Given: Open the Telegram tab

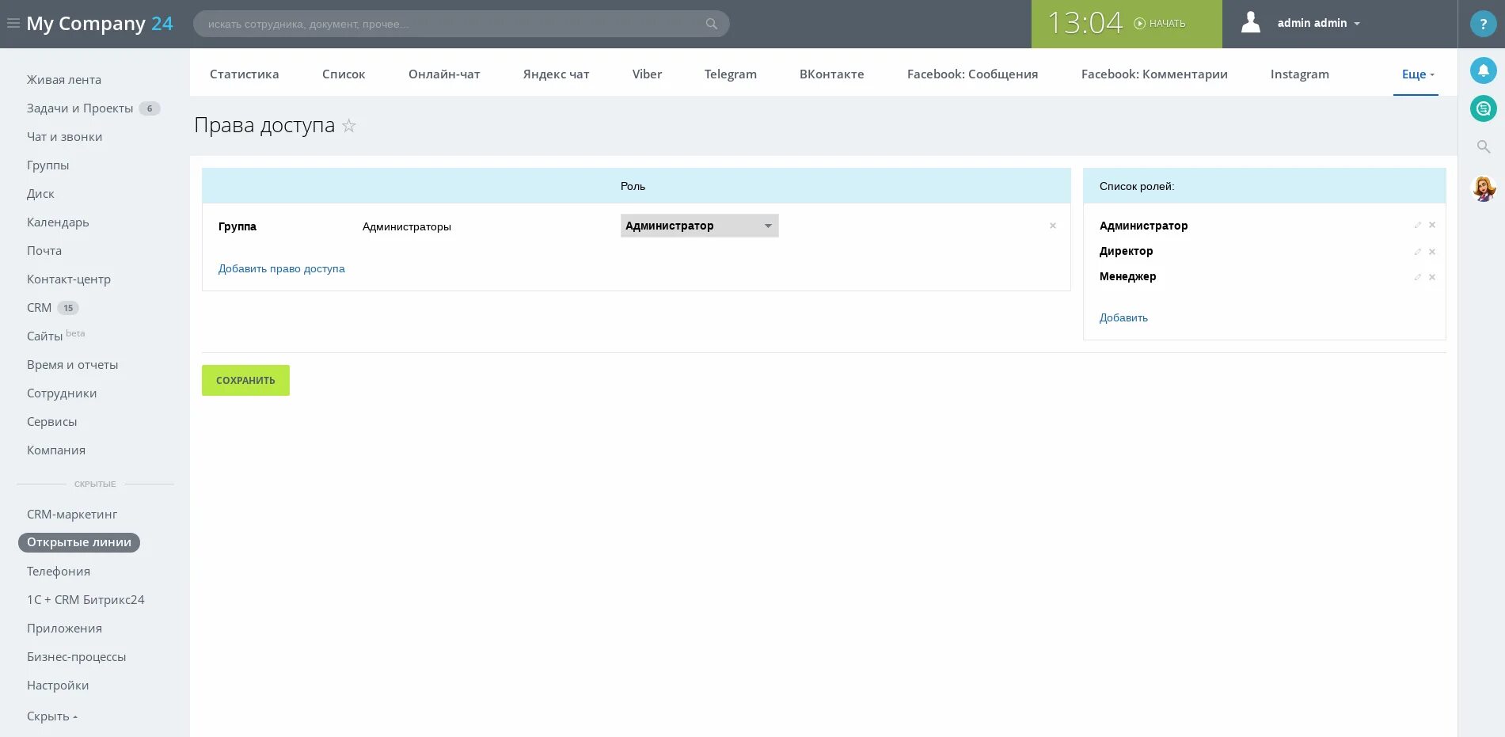Looking at the screenshot, I should click(730, 74).
